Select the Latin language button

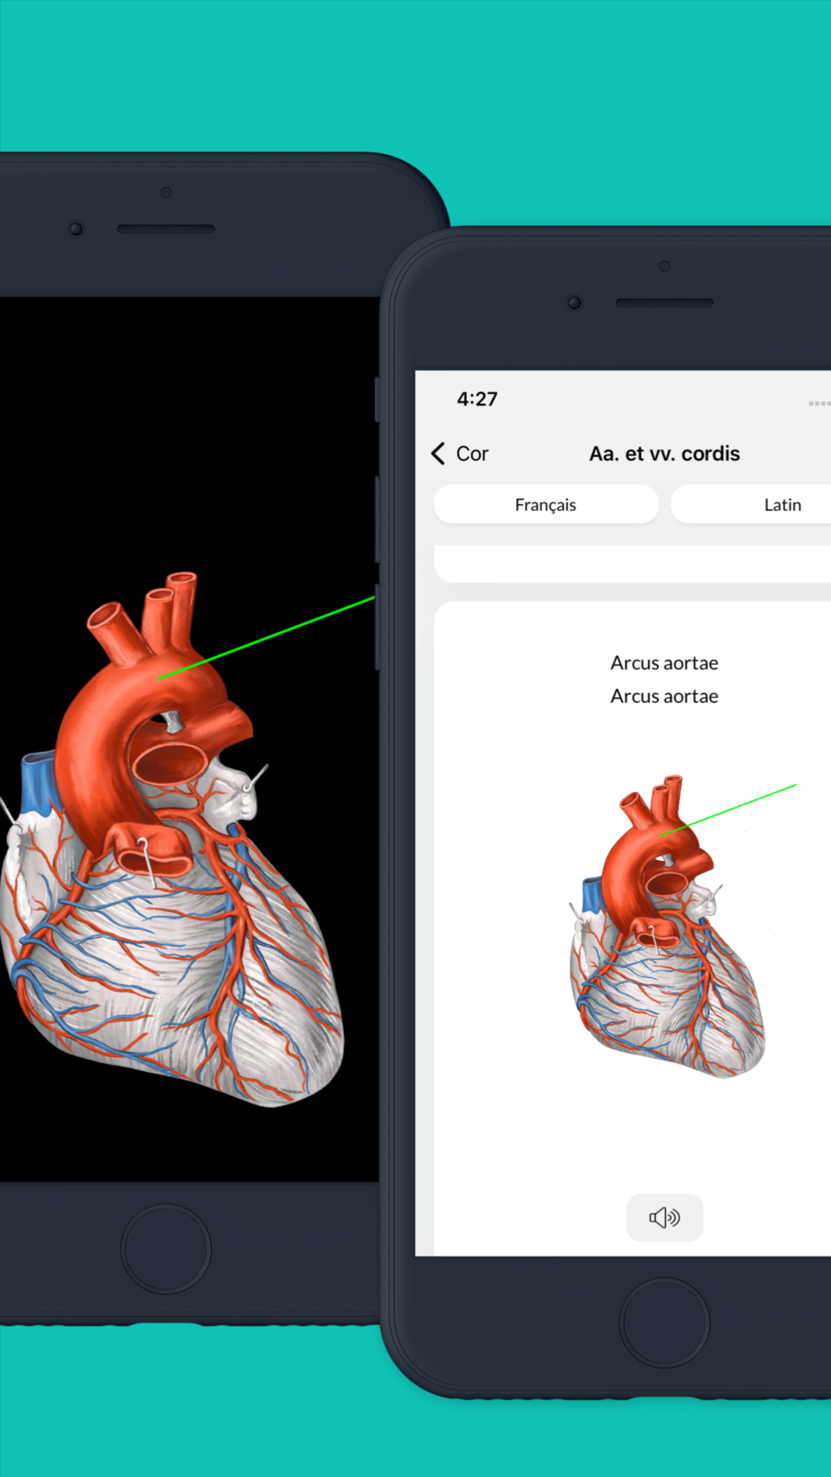coord(751,505)
